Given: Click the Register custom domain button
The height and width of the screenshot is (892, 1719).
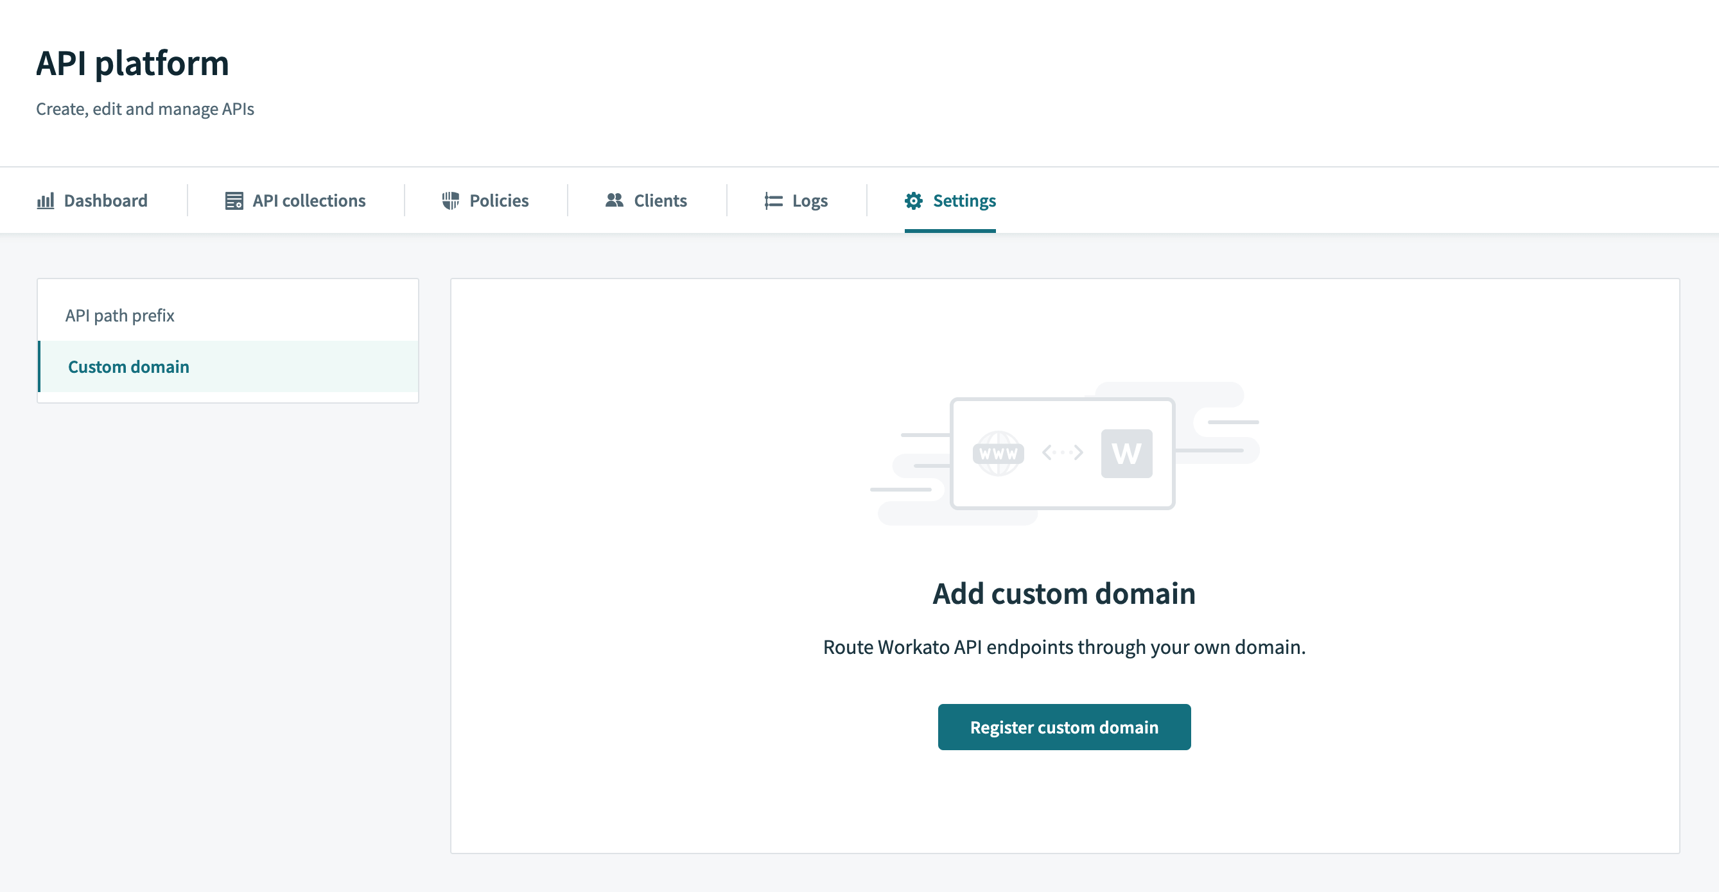Looking at the screenshot, I should pos(1065,726).
